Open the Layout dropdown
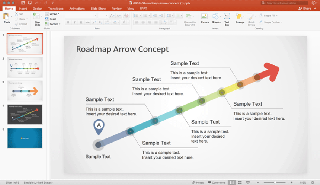 (52, 14)
